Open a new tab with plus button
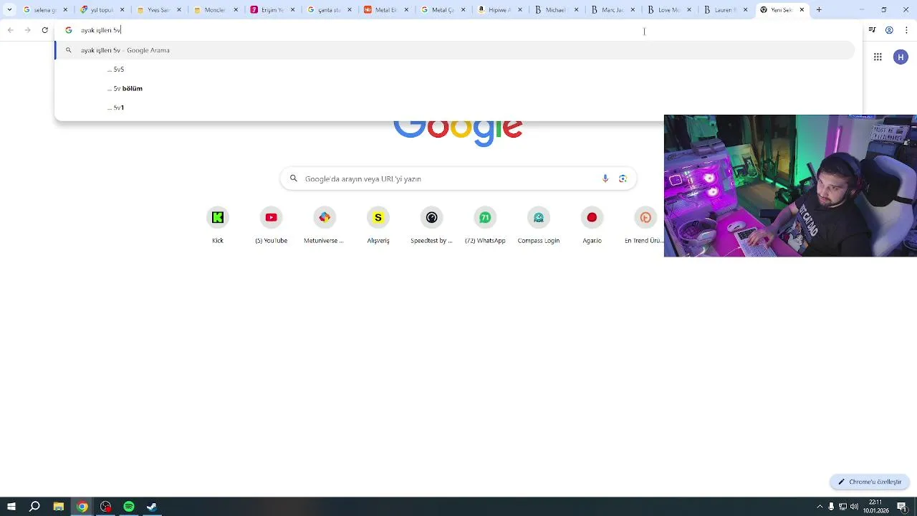Screen dimensions: 917x516 (819, 10)
